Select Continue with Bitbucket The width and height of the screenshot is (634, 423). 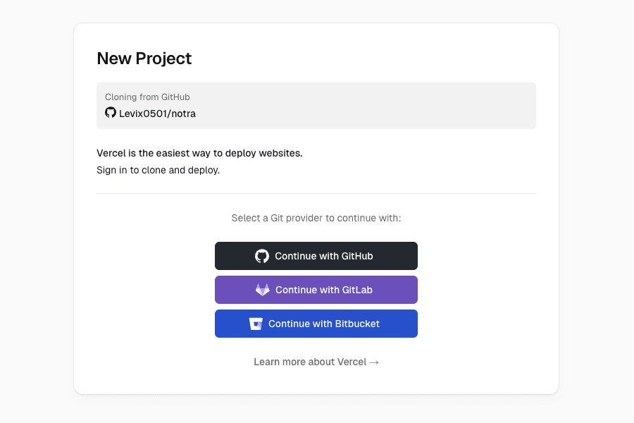coord(316,324)
